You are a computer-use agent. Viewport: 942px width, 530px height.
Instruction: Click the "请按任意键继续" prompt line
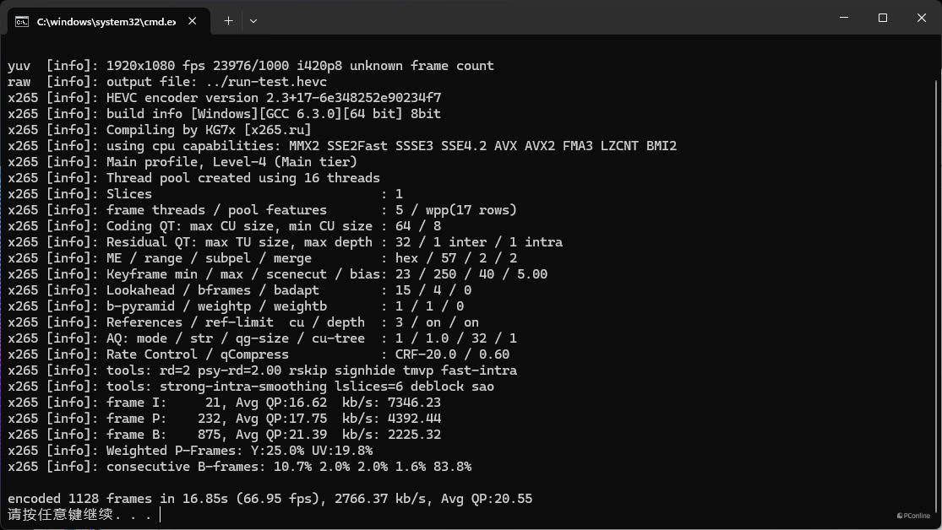79,515
